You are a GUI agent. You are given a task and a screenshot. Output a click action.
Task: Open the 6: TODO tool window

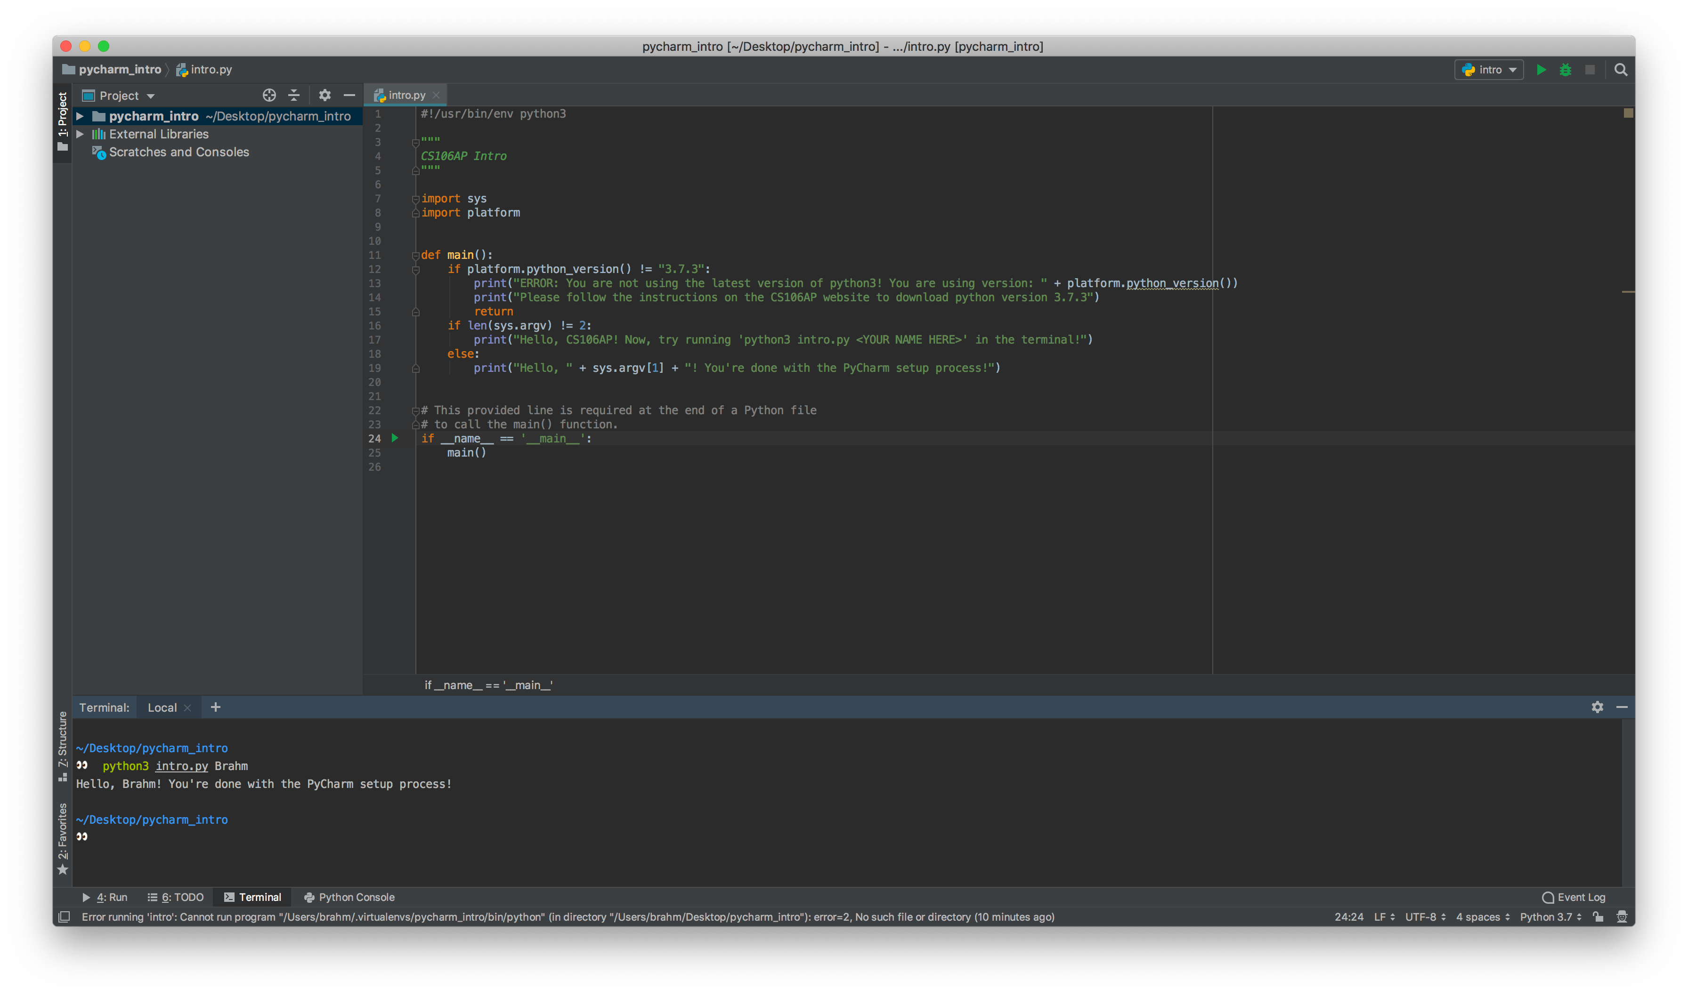[x=175, y=897]
